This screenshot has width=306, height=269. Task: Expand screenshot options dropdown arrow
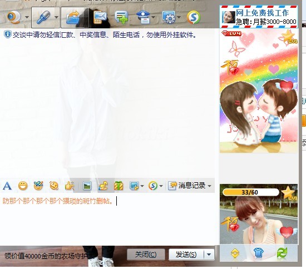click(x=142, y=186)
